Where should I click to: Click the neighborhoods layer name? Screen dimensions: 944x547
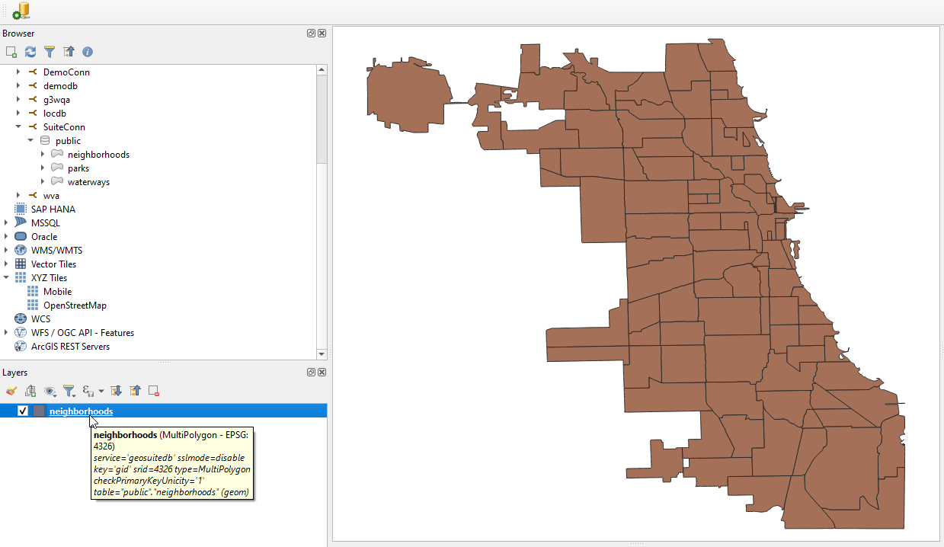click(81, 410)
